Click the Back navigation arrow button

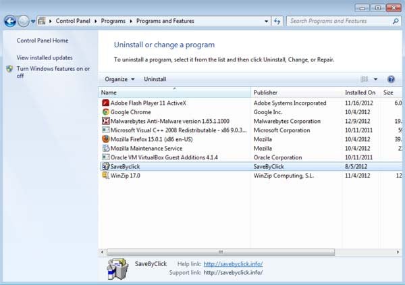pyautogui.click(x=10, y=21)
